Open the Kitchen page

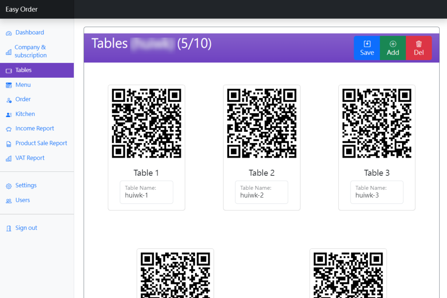[25, 114]
